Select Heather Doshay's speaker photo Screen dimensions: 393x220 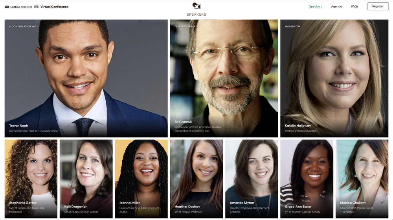click(x=196, y=179)
